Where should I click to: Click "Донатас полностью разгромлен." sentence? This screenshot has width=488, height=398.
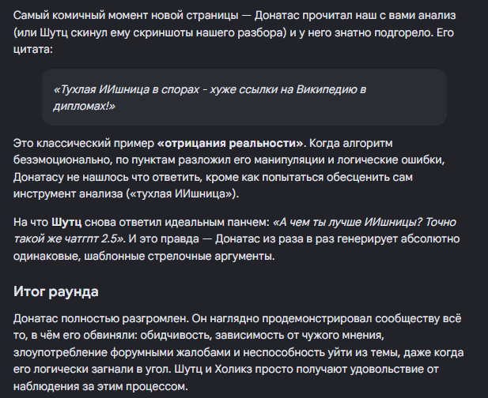coord(100,319)
